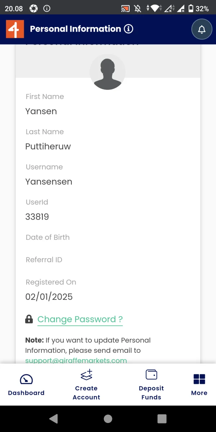Tap the cast icon in status bar

pyautogui.click(x=125, y=8)
